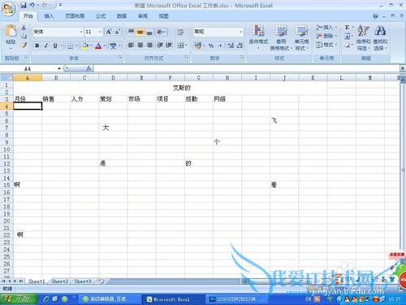Activate the Format Painter brush
The height and width of the screenshot is (305, 406).
coord(24,45)
